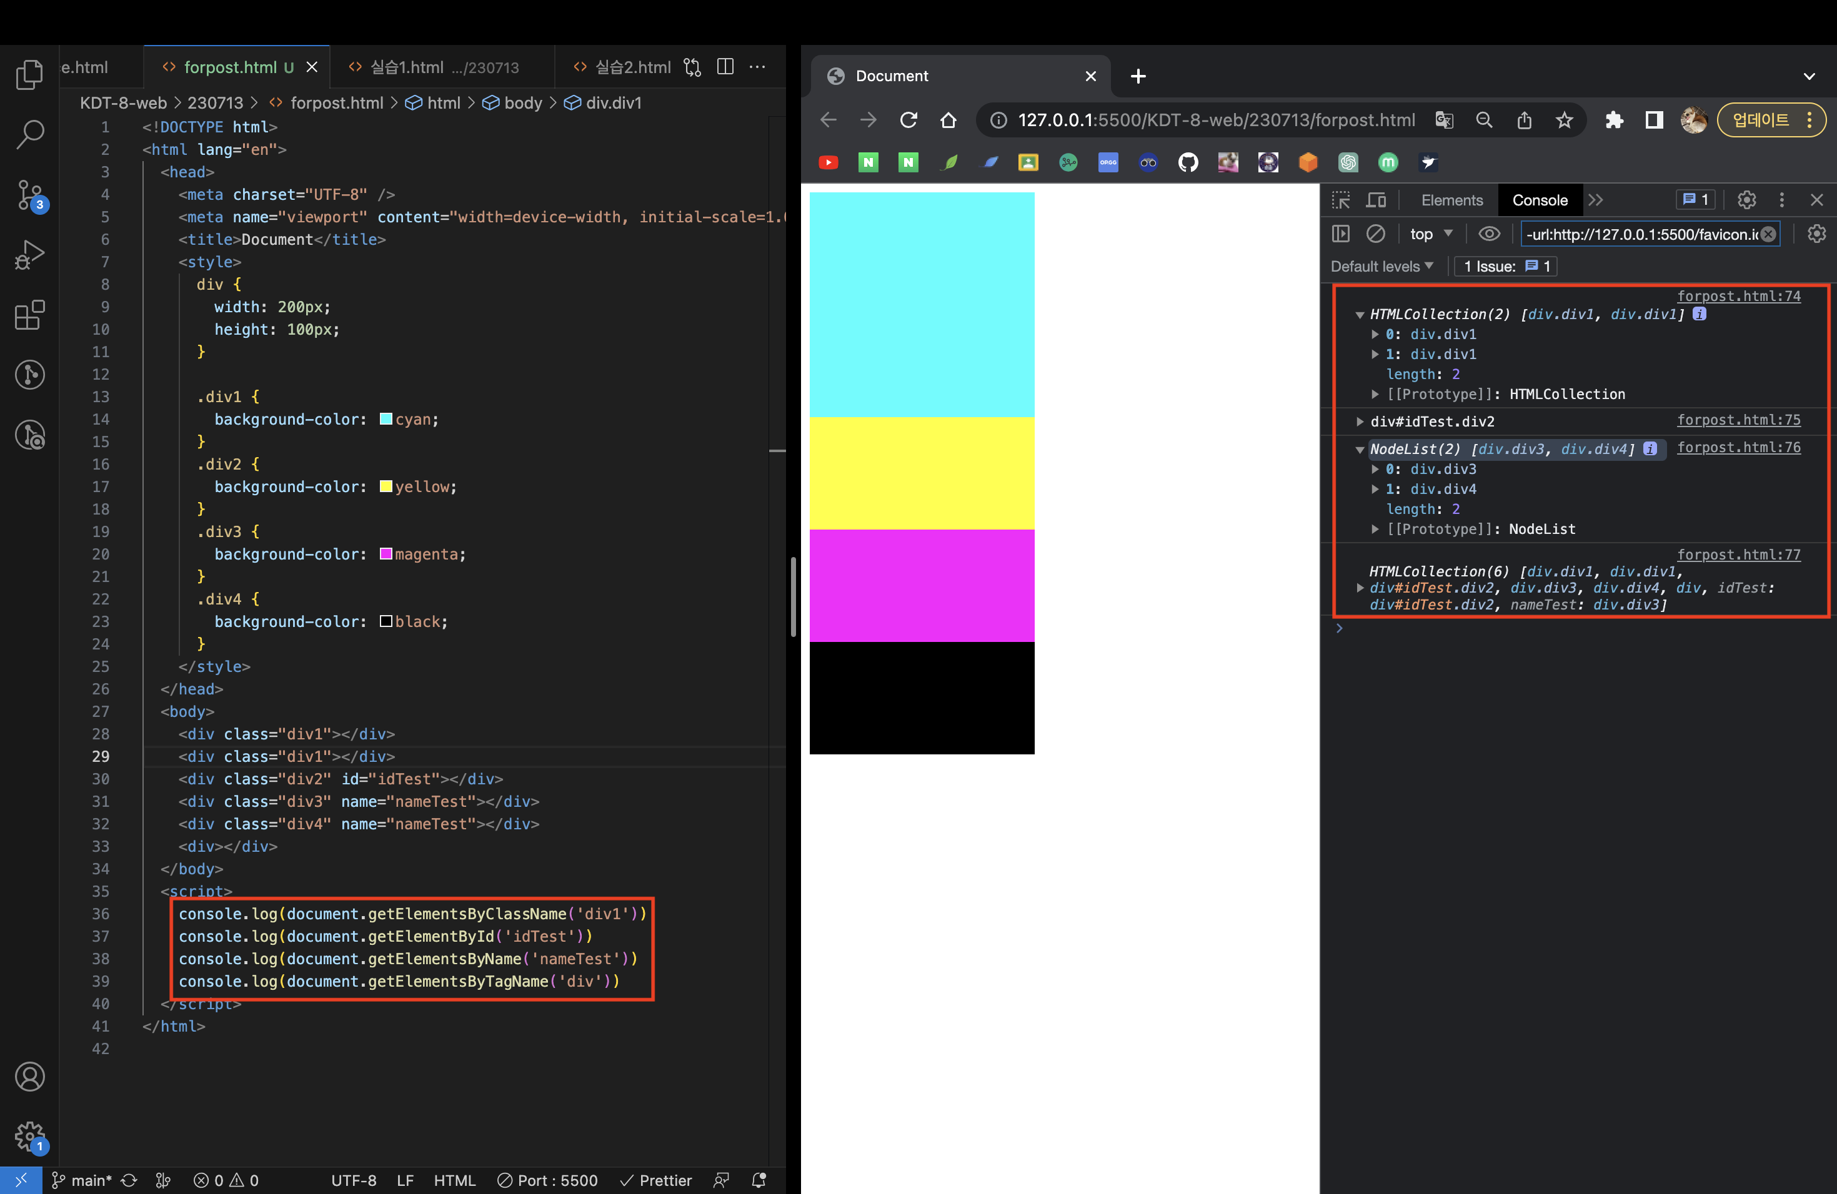Toggle the console sidebar panel

coord(1341,234)
